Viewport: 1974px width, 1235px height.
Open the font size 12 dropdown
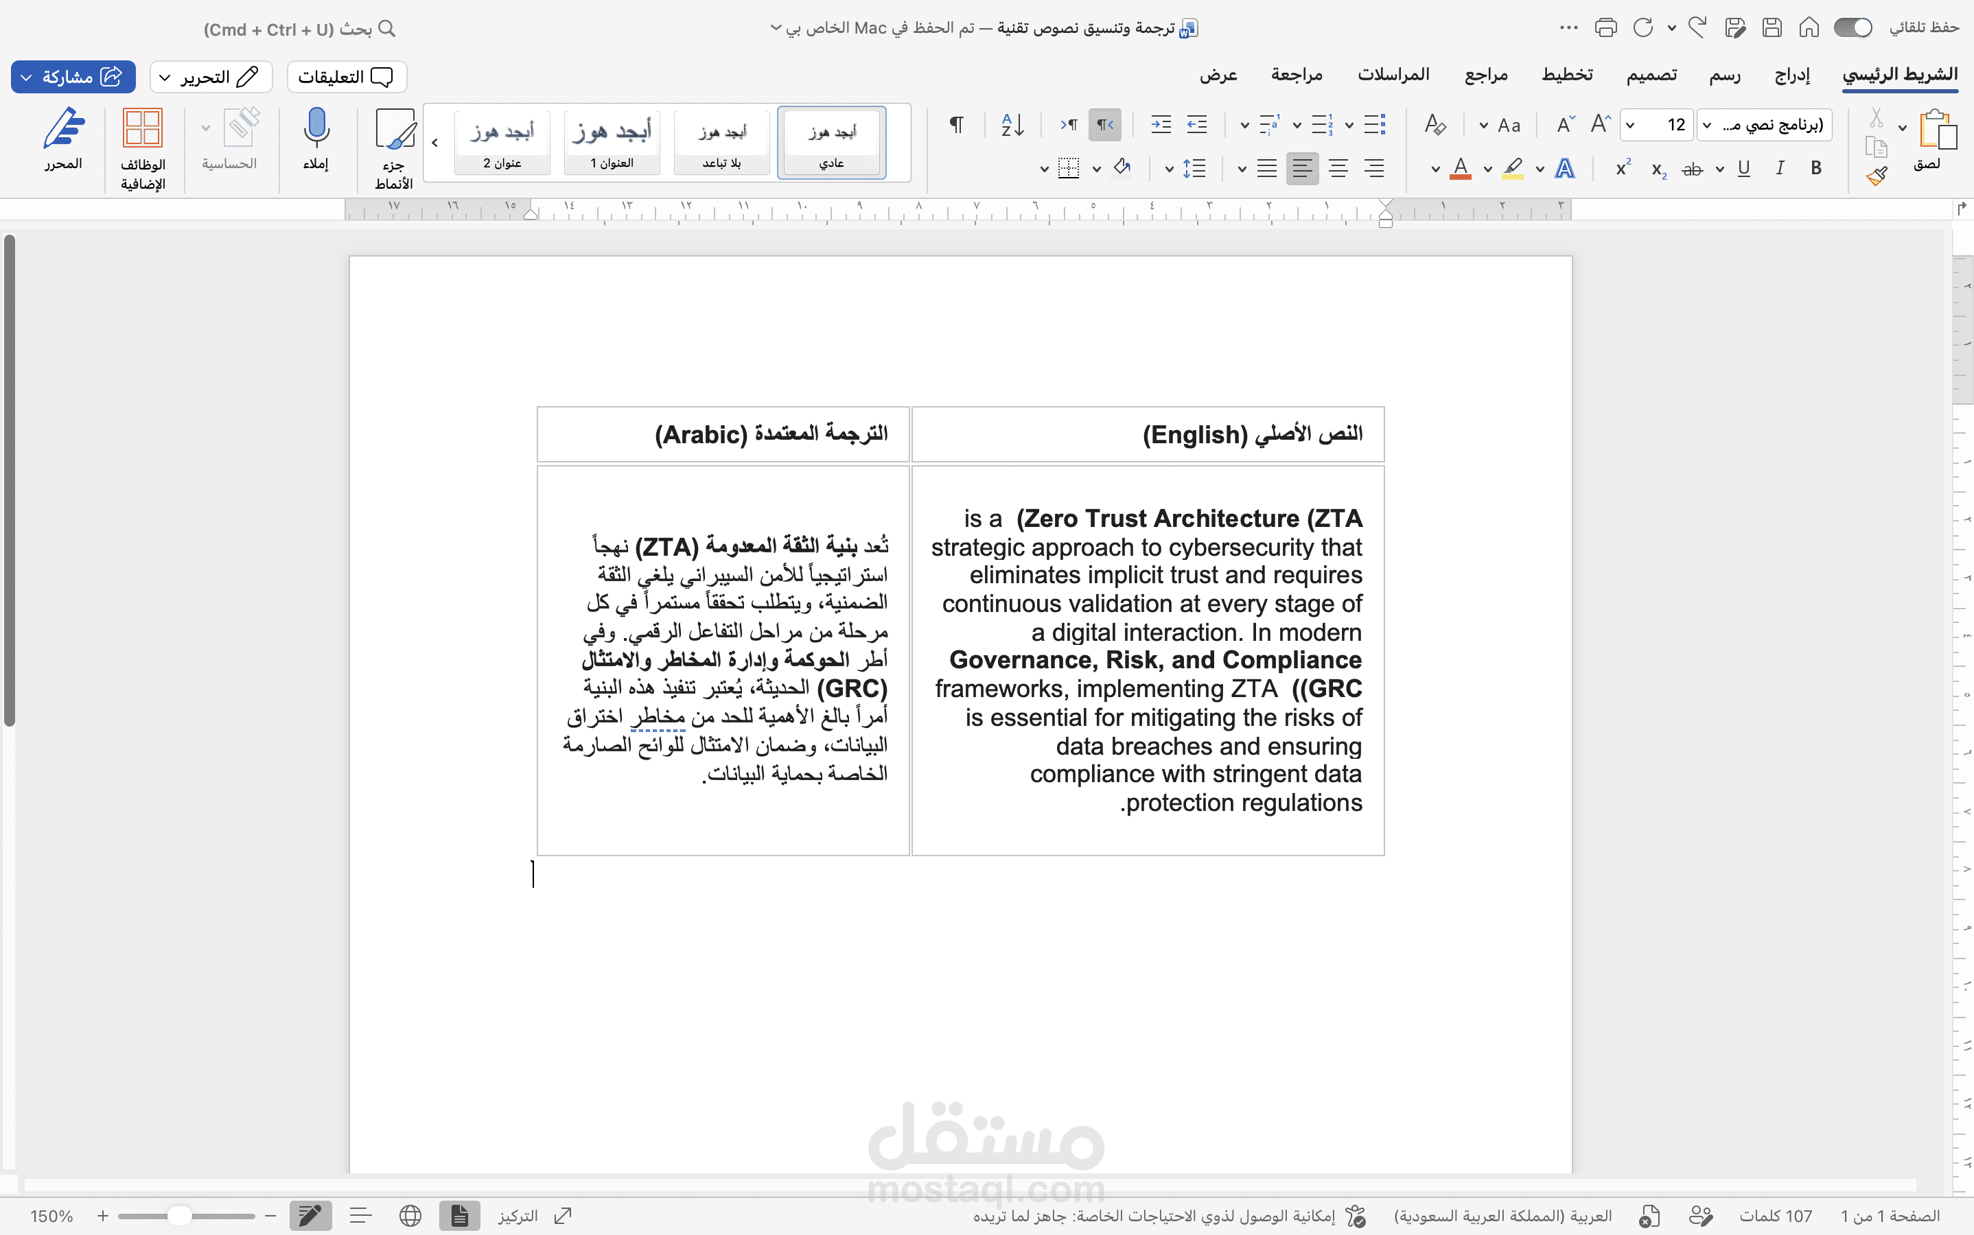tap(1631, 125)
